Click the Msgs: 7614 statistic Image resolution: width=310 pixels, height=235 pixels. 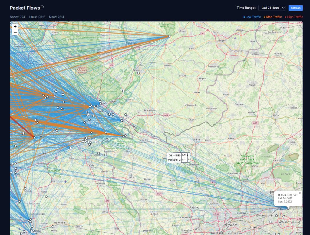(x=56, y=17)
